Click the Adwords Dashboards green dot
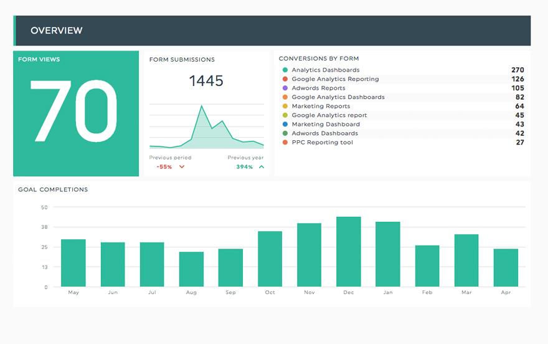This screenshot has width=548, height=344. [285, 133]
